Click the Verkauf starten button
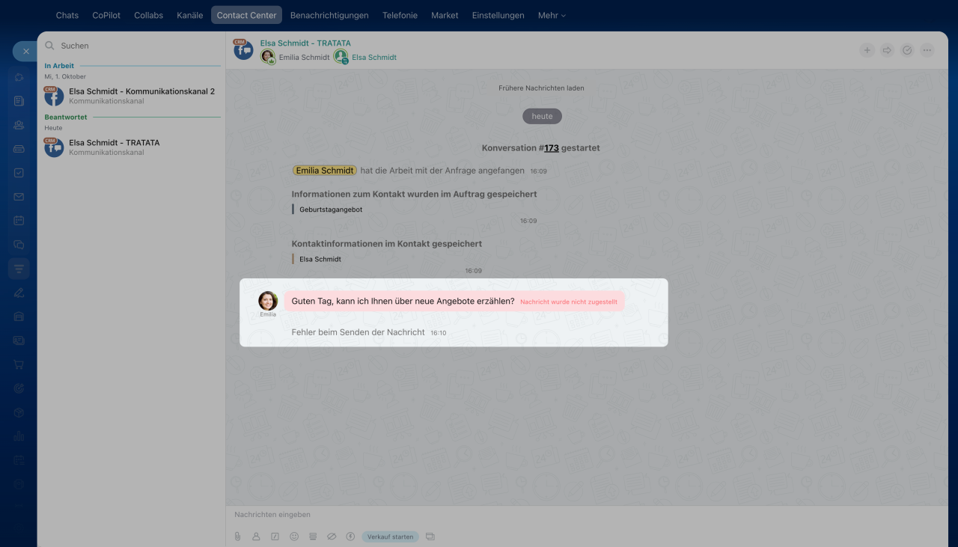Image resolution: width=958 pixels, height=547 pixels. 390,537
